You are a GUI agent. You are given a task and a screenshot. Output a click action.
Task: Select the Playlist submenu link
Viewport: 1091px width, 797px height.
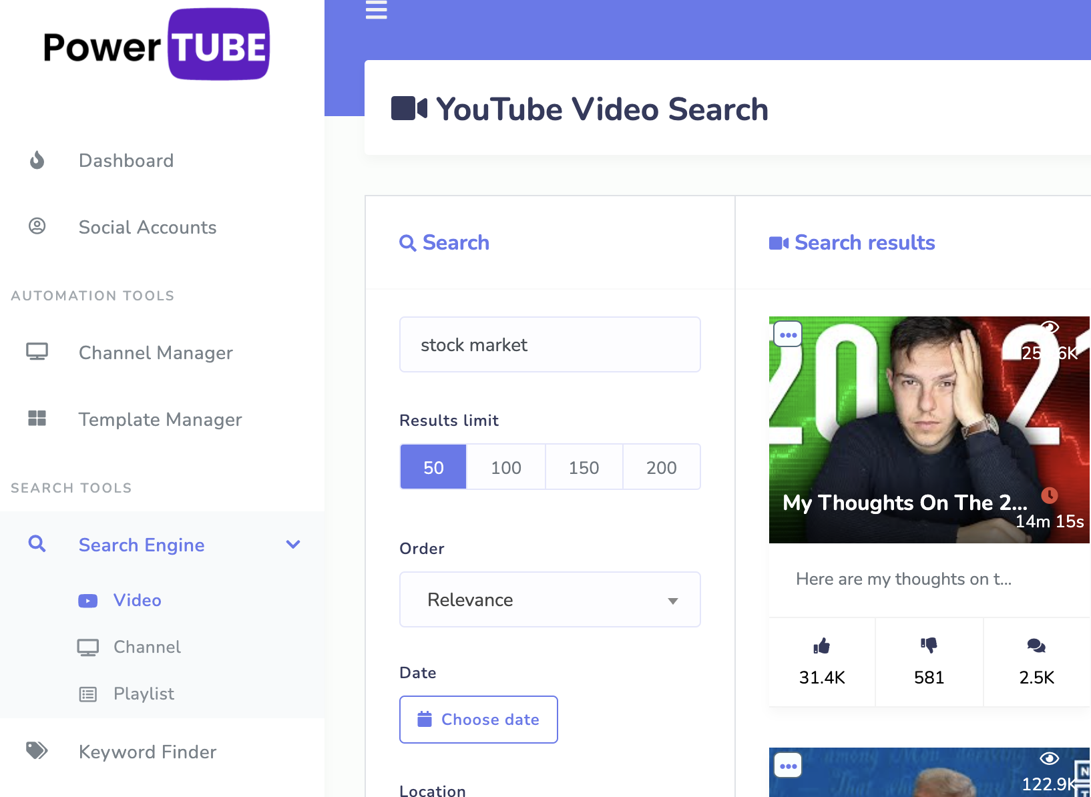[x=144, y=694]
